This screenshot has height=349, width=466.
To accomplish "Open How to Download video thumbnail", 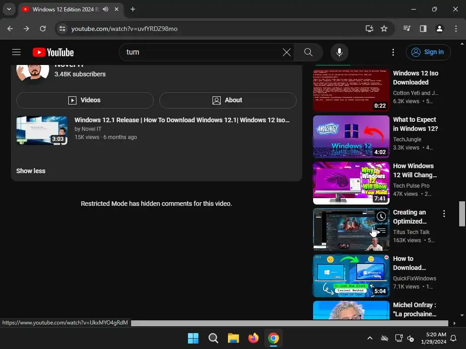I will 351,276.
